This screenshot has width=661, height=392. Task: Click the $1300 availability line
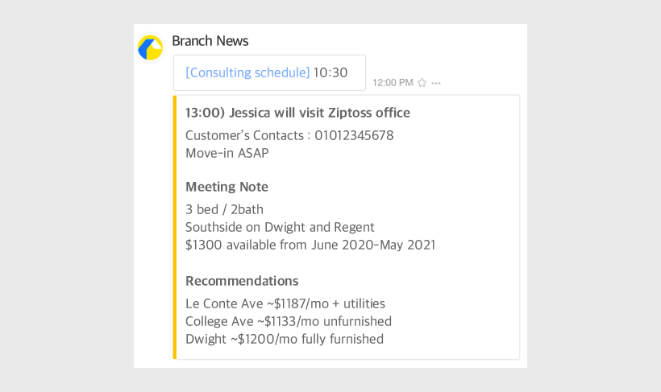310,245
